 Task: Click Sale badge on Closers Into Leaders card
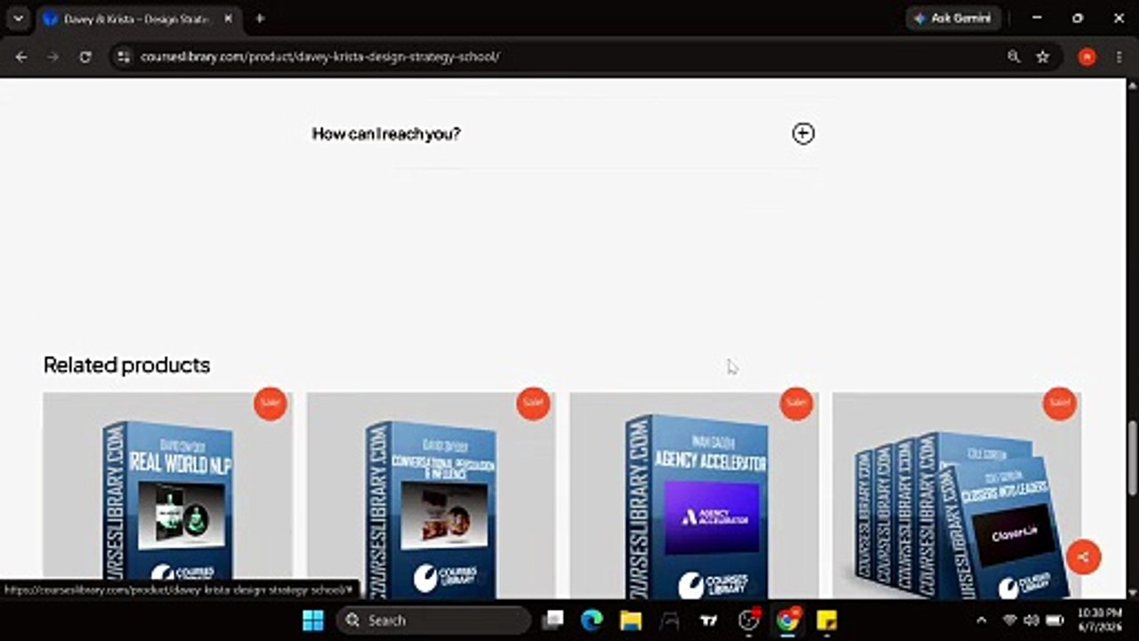(1059, 402)
